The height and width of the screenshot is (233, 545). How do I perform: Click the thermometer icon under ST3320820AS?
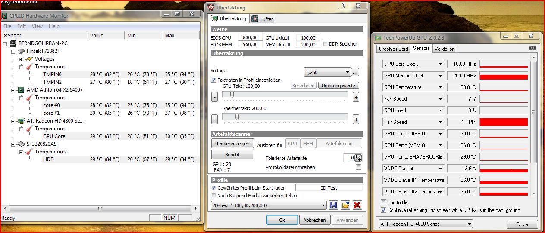[x=29, y=152]
